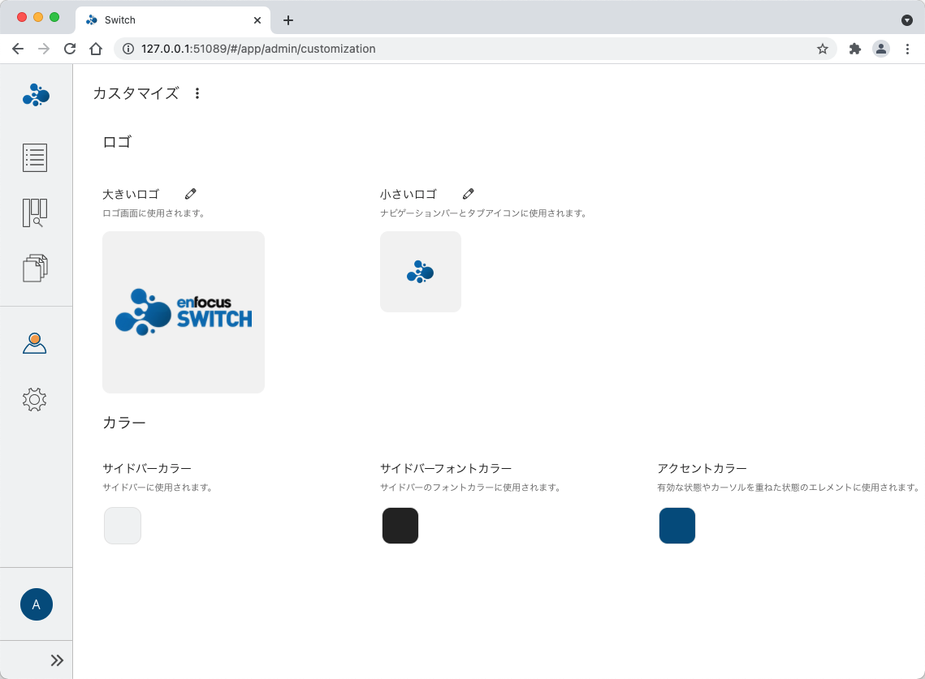Open the settings gear sidebar icon
Screen dimensions: 925x679
[35, 400]
